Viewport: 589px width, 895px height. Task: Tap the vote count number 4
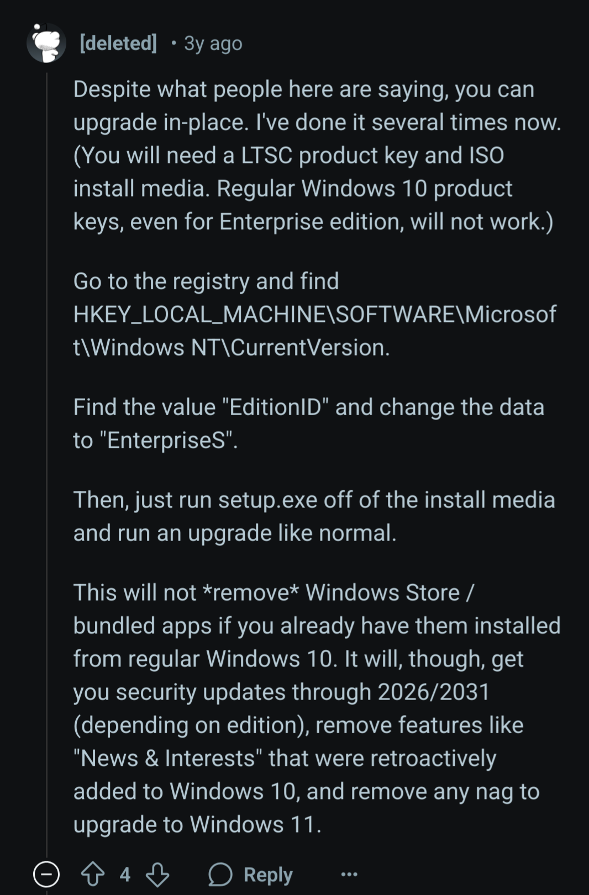pyautogui.click(x=125, y=874)
